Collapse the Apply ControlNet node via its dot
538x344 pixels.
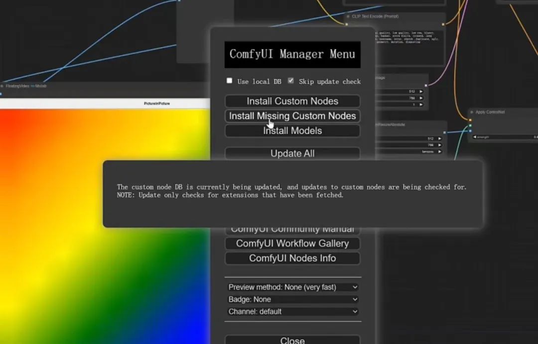click(472, 112)
